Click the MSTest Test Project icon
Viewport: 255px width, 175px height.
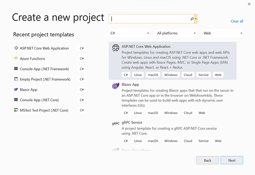coord(16,110)
